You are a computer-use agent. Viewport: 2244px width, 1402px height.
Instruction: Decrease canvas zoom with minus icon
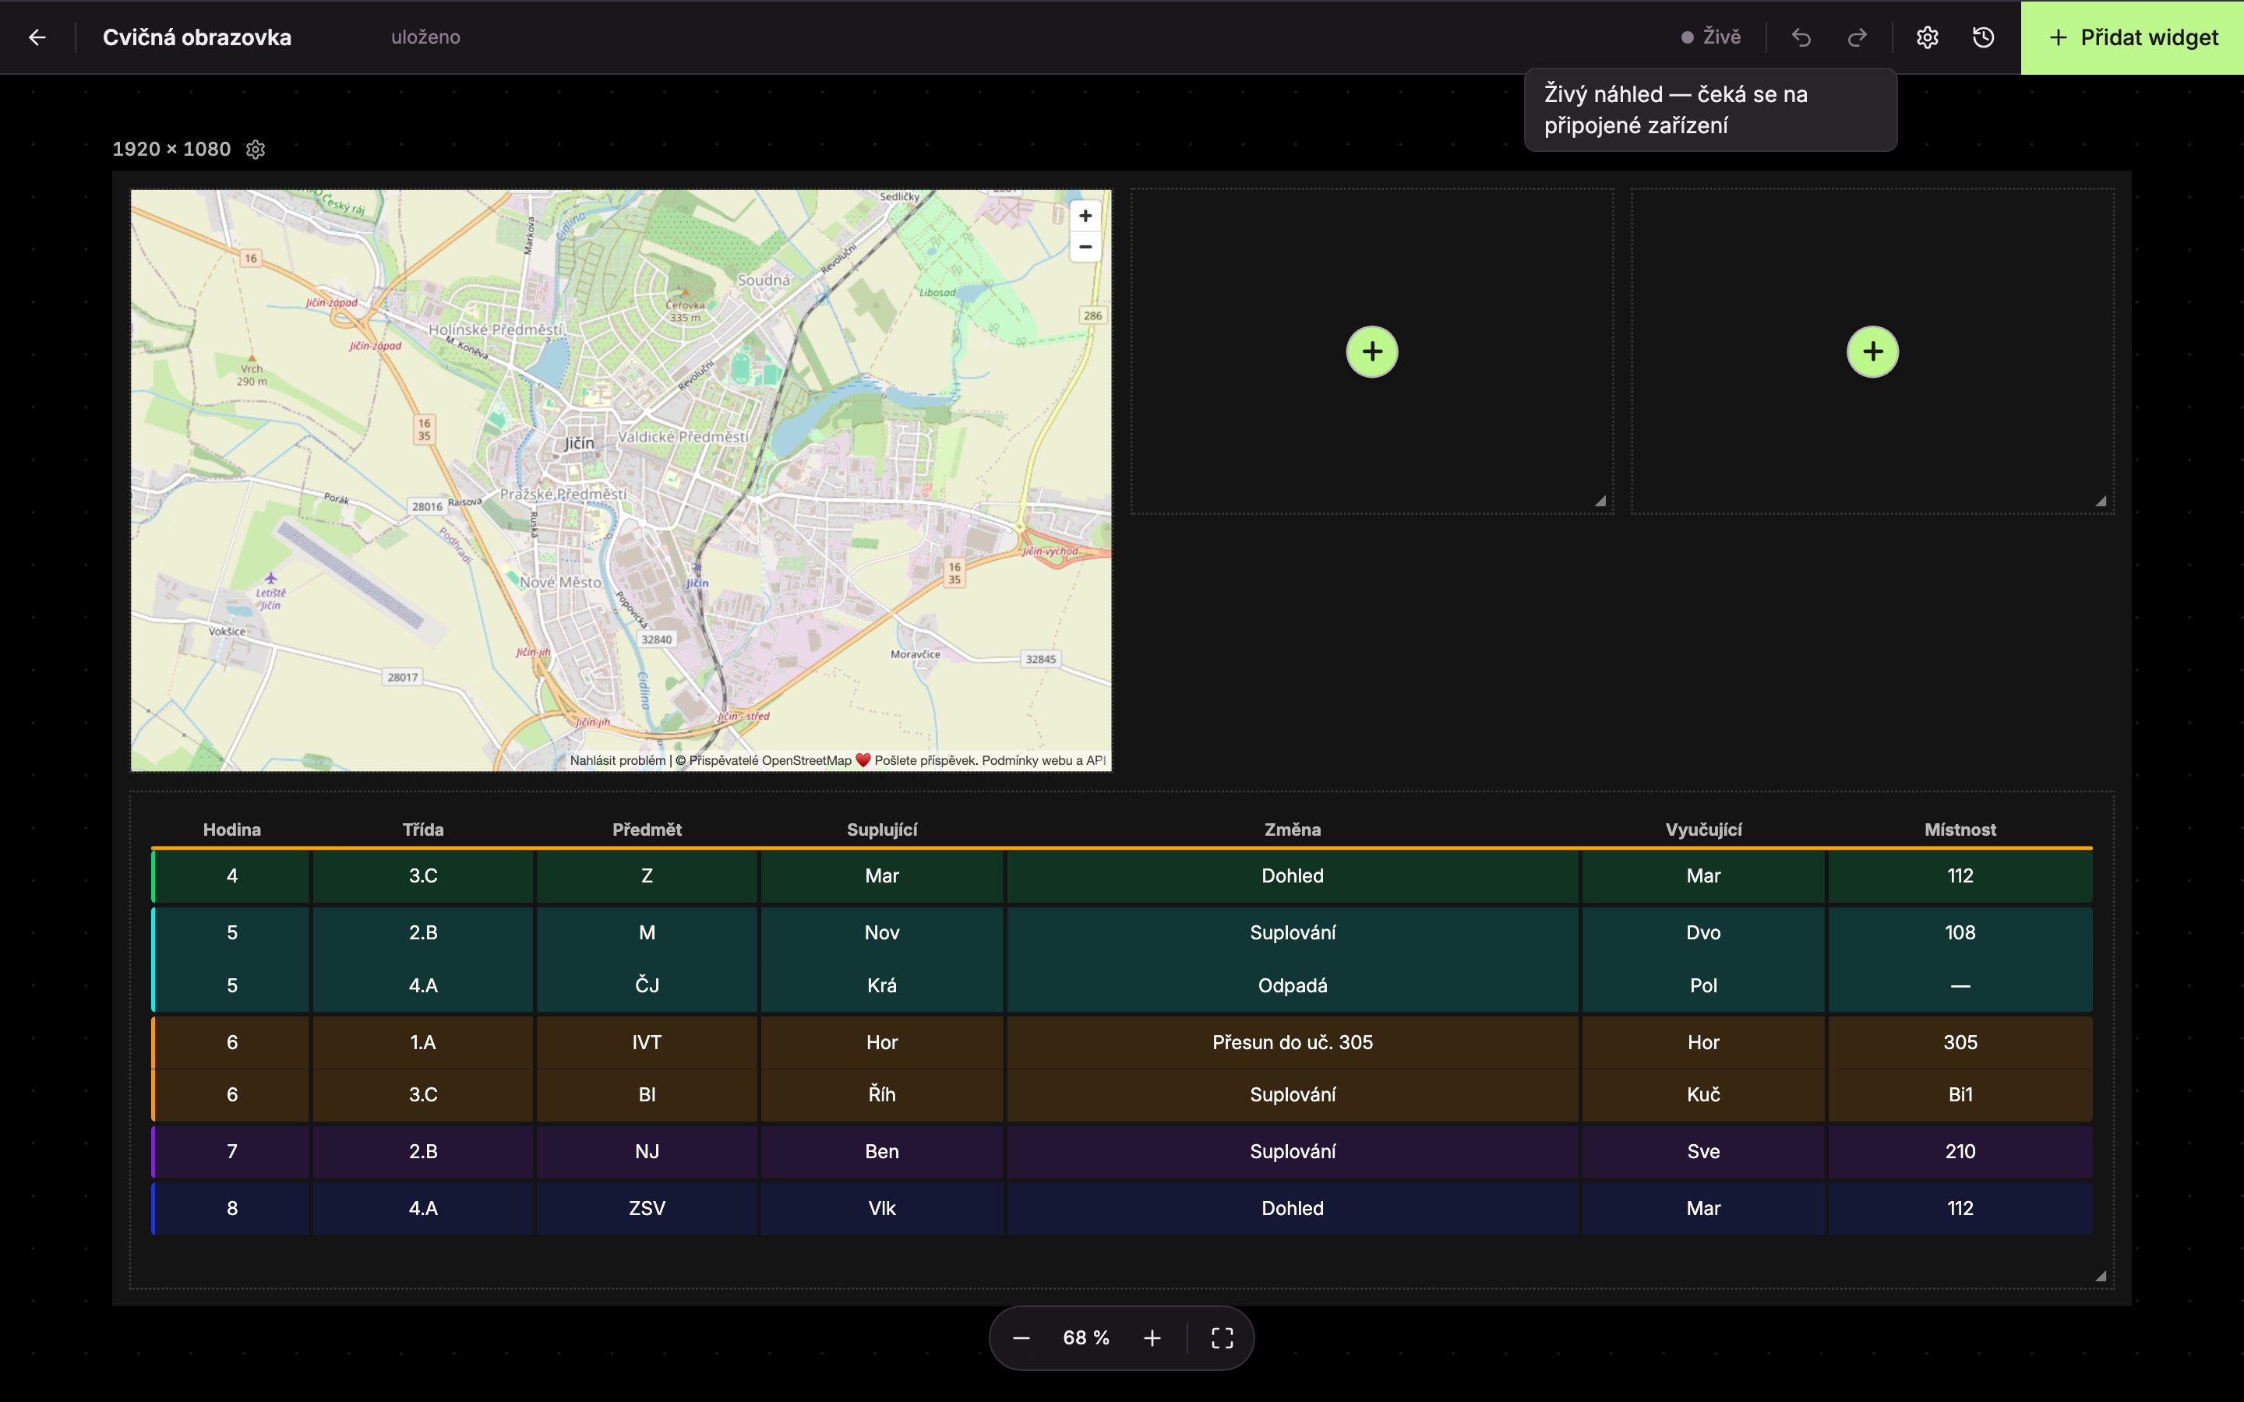tap(1021, 1338)
